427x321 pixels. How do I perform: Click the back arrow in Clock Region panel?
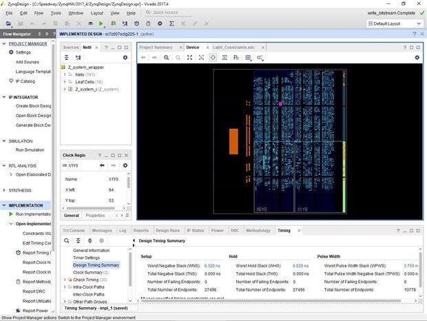point(102,165)
